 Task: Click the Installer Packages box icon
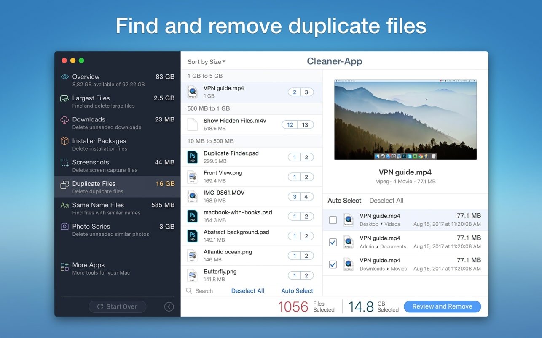click(64, 141)
